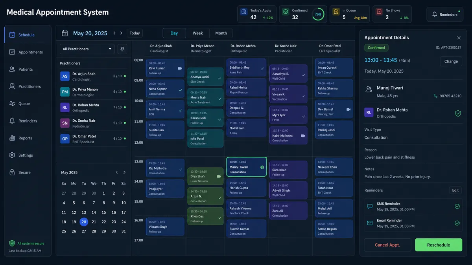Toggle the SMS Reminder check mark
This screenshot has width=472, height=265.
pos(457,207)
